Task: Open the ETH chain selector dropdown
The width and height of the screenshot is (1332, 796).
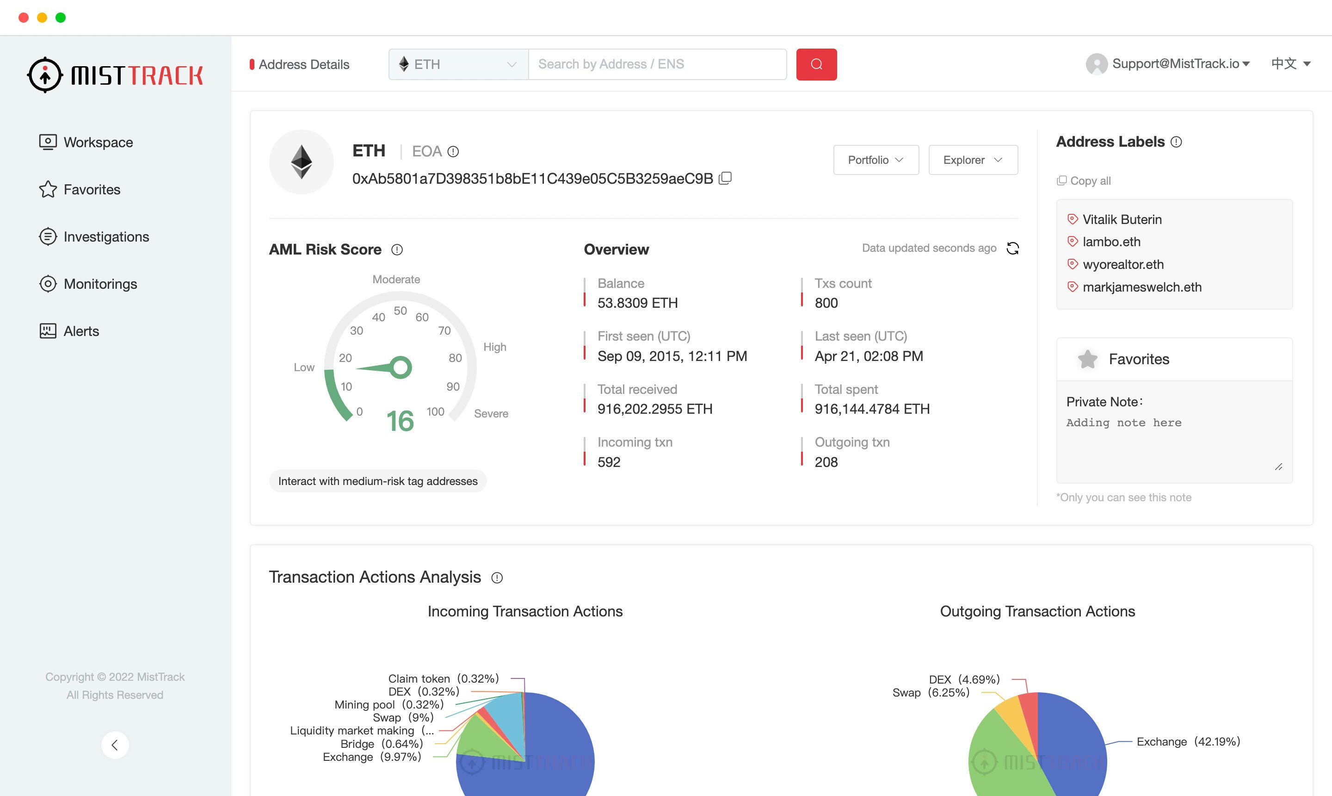Action: 458,64
